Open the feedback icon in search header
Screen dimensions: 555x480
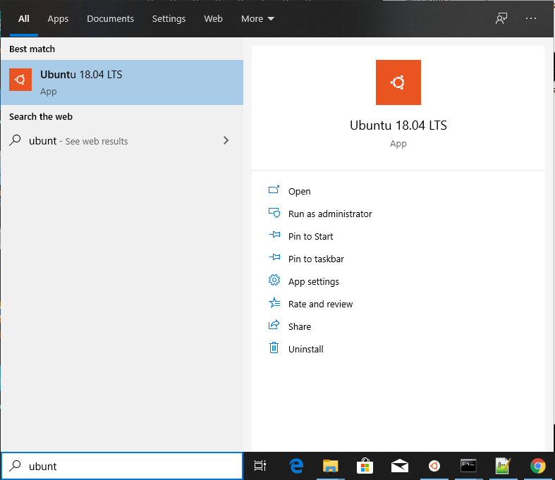point(501,19)
